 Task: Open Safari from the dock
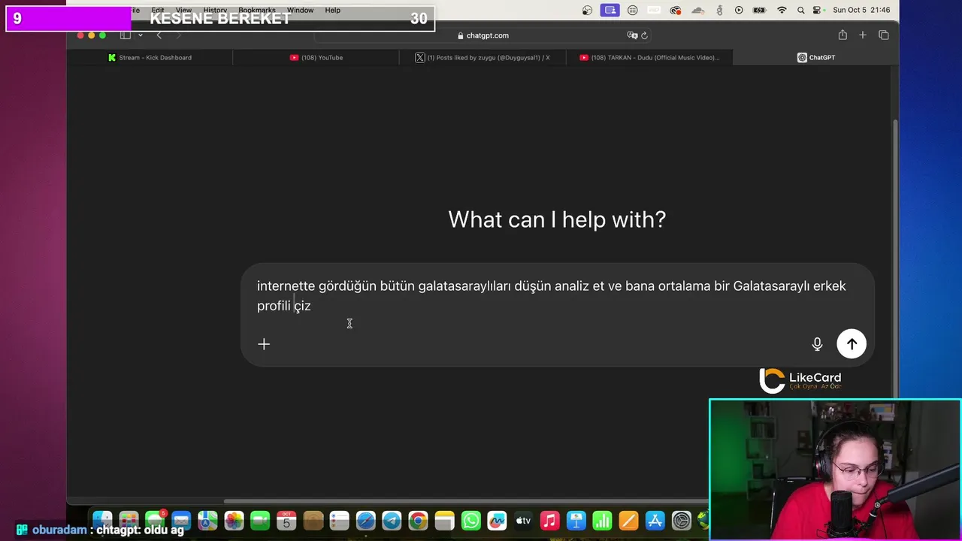(365, 520)
